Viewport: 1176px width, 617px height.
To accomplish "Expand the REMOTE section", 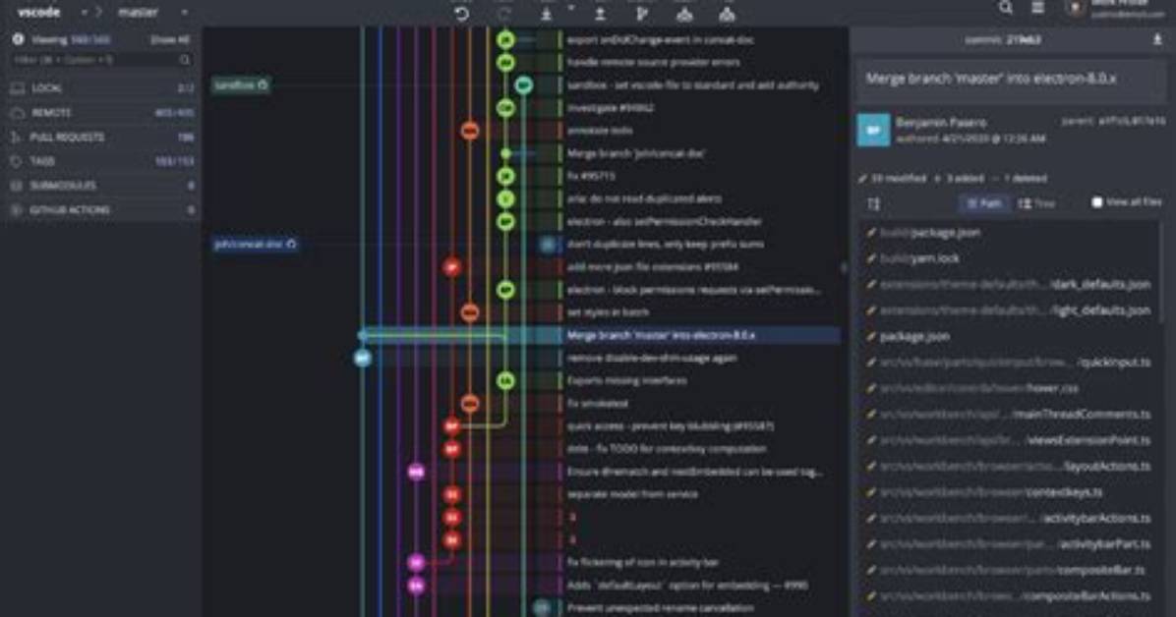I will (101, 112).
